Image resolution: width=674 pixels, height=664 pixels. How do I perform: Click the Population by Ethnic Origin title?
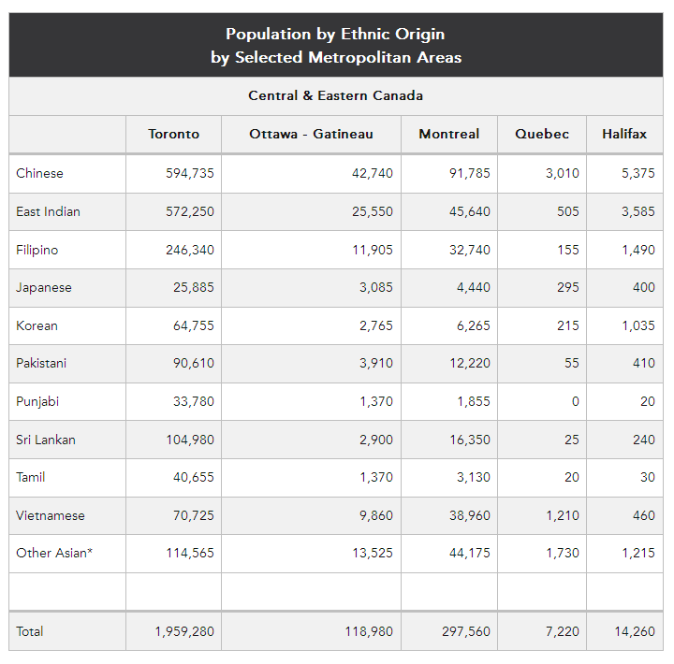click(x=336, y=35)
